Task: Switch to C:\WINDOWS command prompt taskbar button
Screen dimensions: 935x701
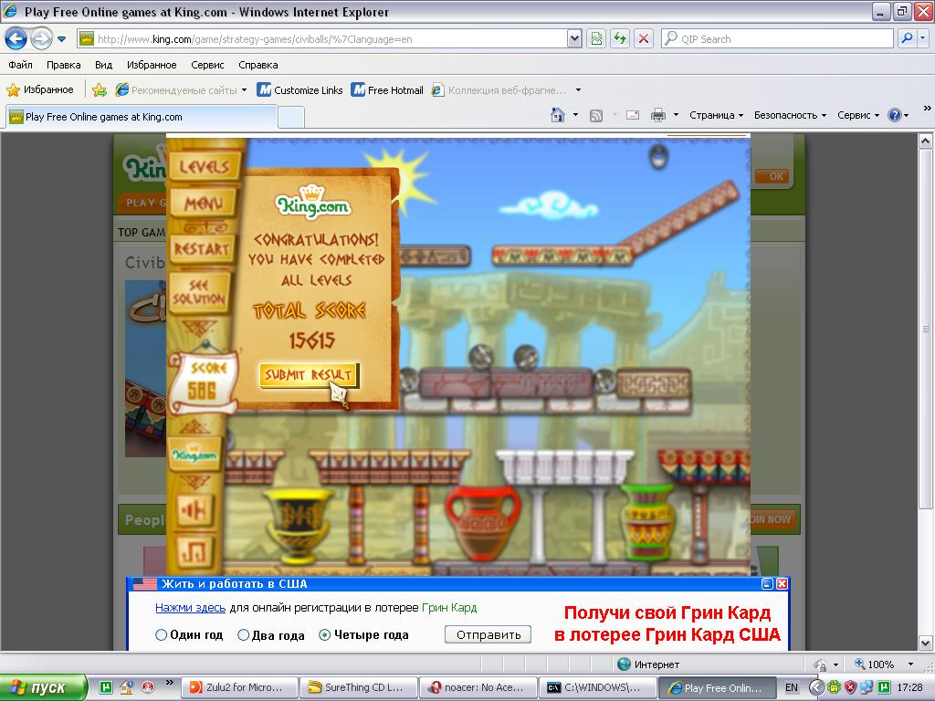Action: (x=596, y=688)
